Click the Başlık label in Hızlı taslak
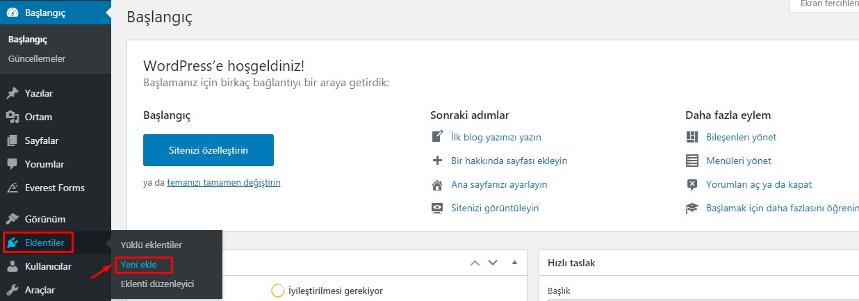 [559, 291]
